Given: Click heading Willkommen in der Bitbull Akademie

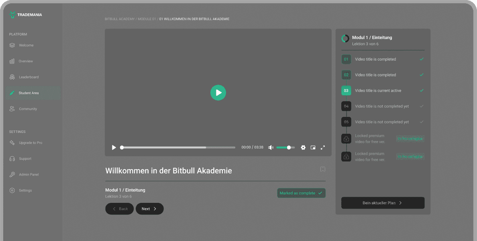Looking at the screenshot, I should [169, 171].
